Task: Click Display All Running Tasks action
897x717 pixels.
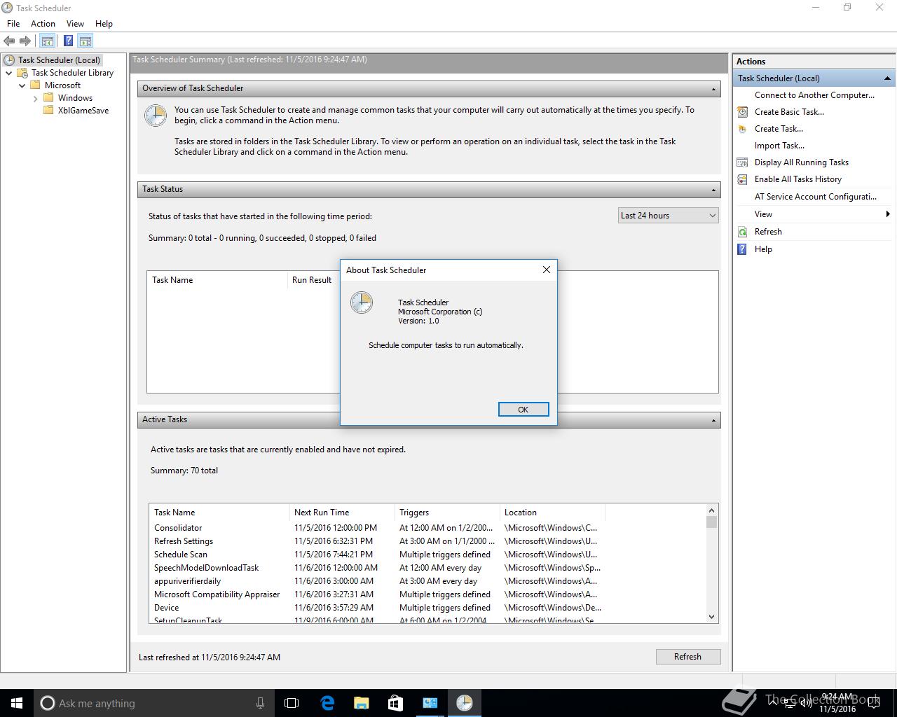Action: coord(801,162)
